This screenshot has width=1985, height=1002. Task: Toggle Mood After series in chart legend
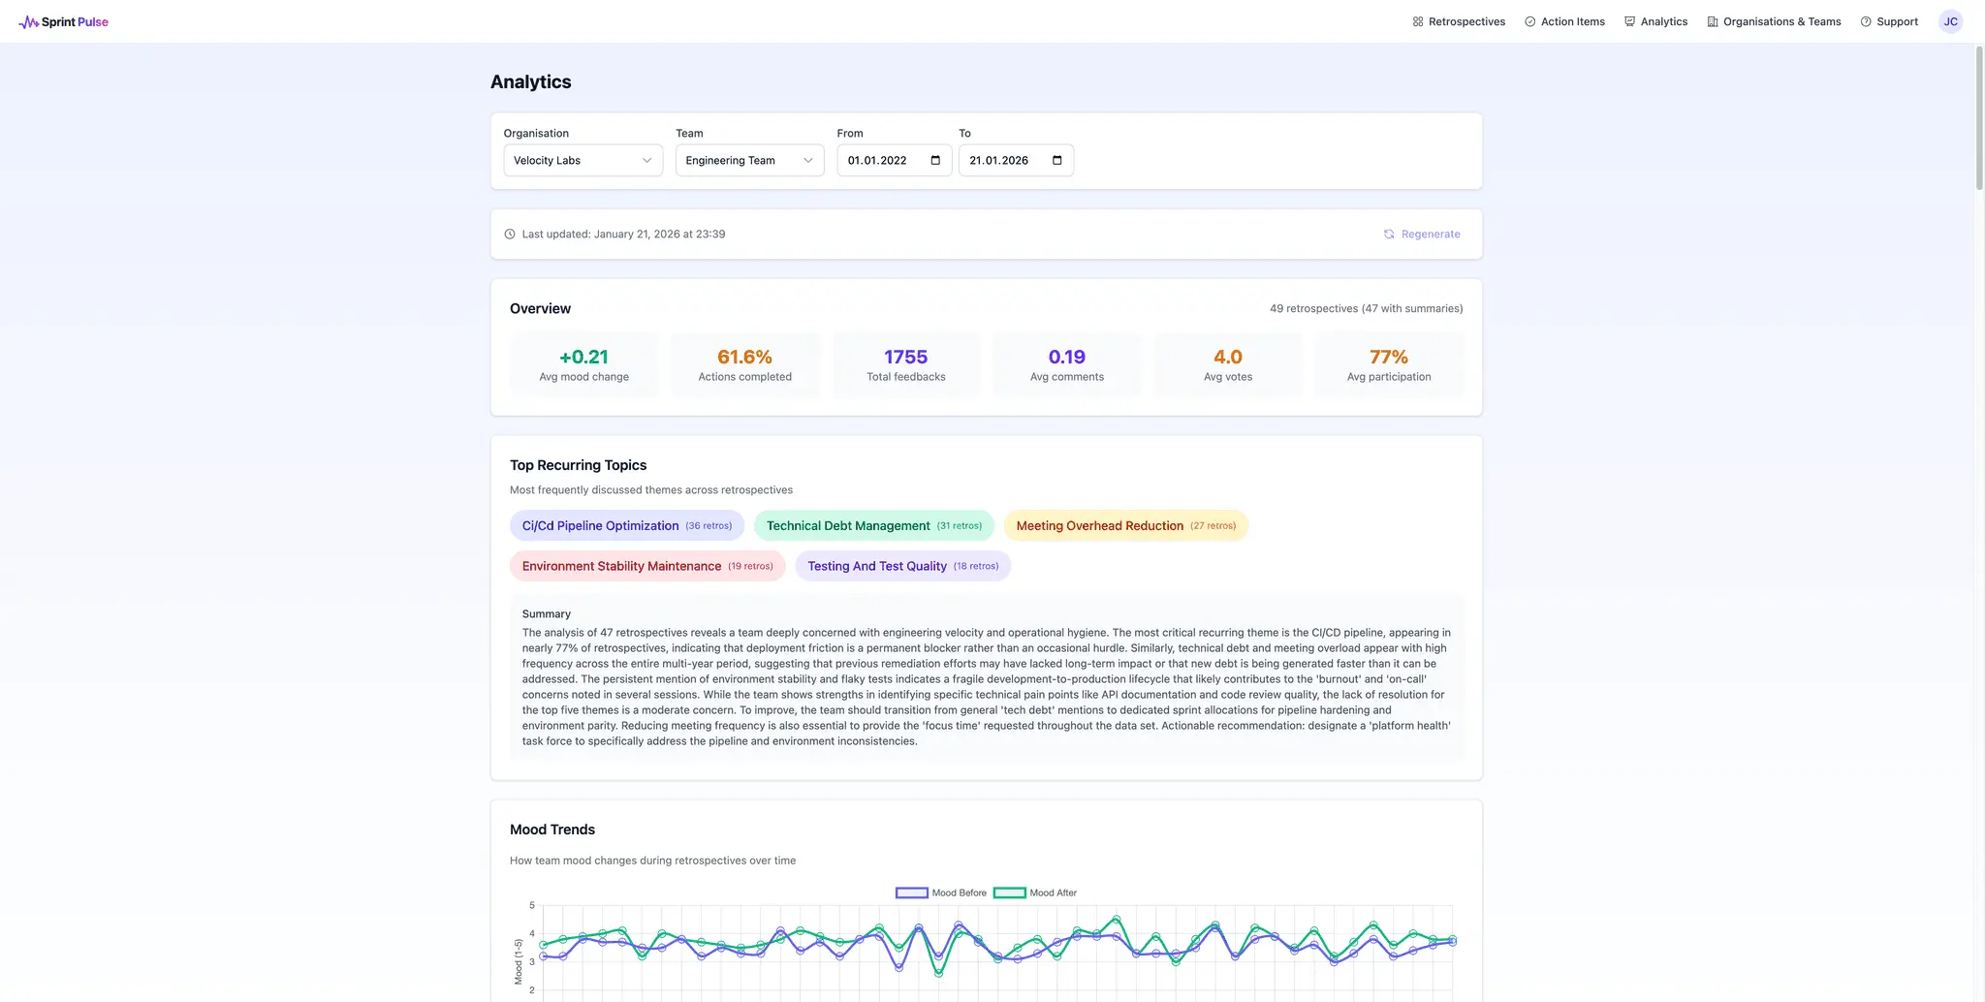point(1035,892)
